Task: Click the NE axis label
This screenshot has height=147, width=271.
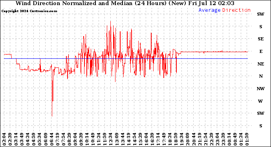Action: 261,64
